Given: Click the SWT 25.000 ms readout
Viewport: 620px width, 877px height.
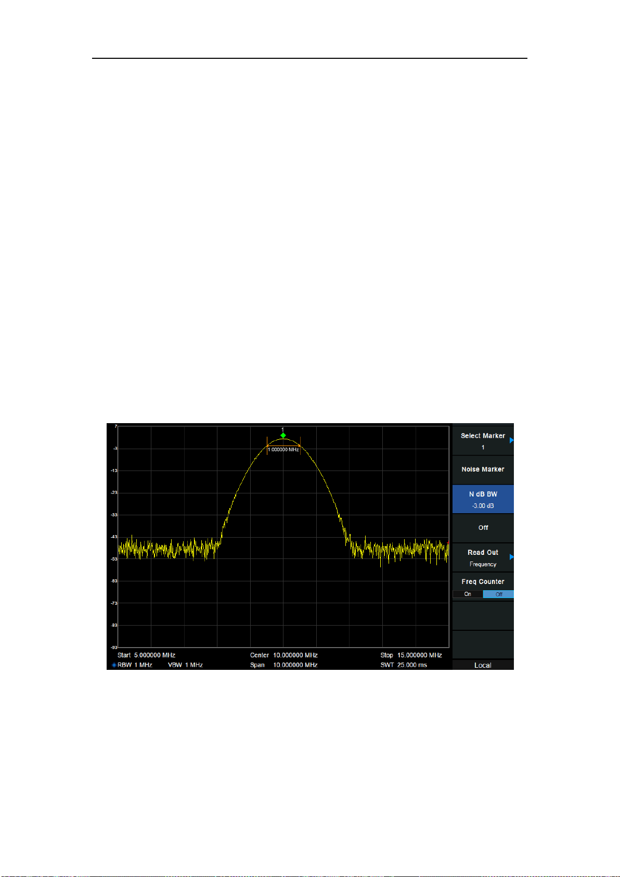Looking at the screenshot, I should pos(404,665).
